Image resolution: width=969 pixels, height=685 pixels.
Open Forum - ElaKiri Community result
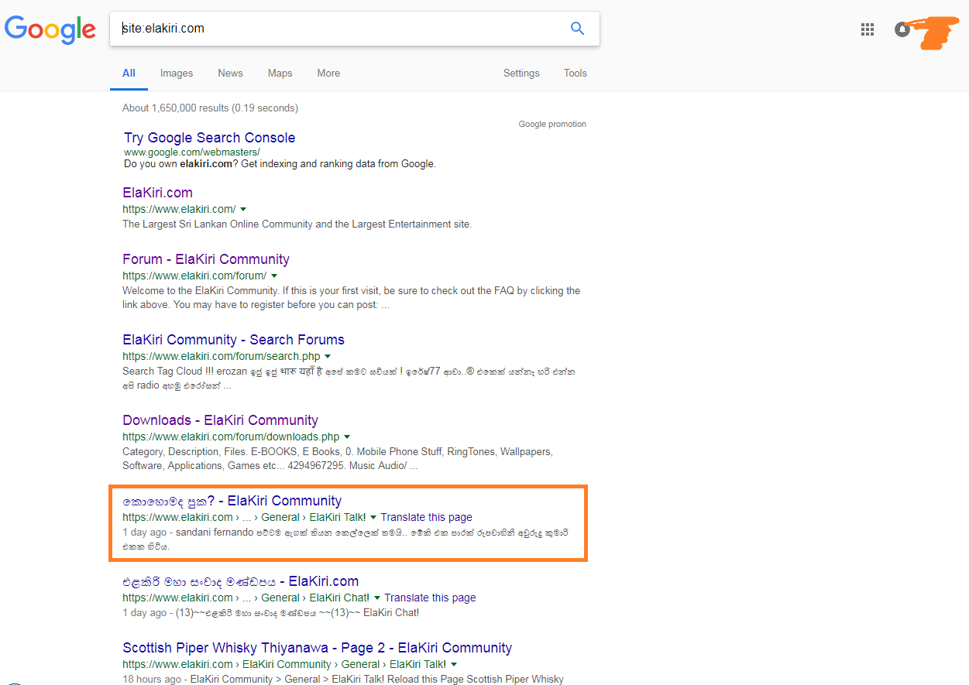206,259
